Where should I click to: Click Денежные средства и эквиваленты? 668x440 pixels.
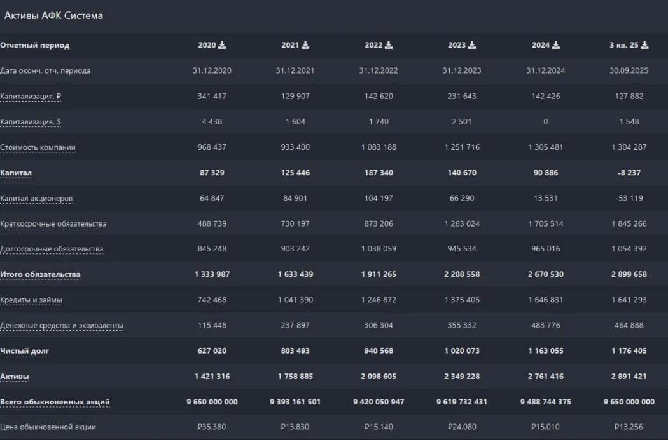(x=62, y=326)
